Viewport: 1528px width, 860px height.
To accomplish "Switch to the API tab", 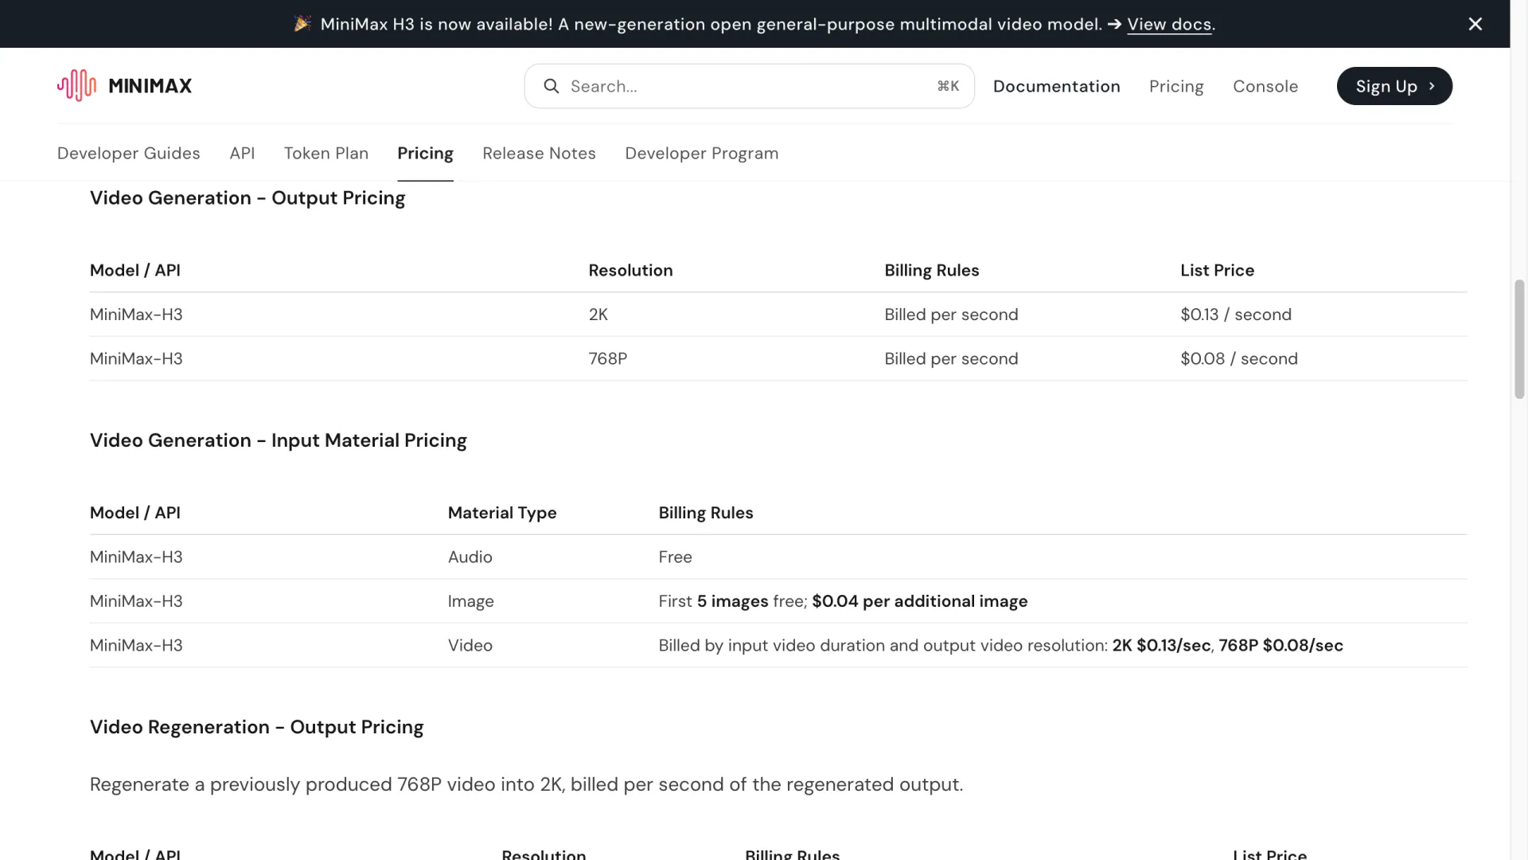I will pos(242,153).
